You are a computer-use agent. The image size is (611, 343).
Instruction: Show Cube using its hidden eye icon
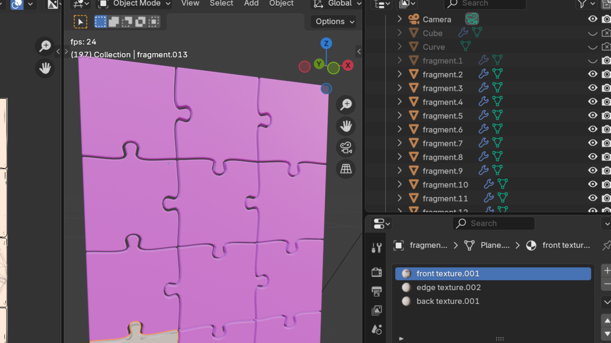(x=592, y=33)
